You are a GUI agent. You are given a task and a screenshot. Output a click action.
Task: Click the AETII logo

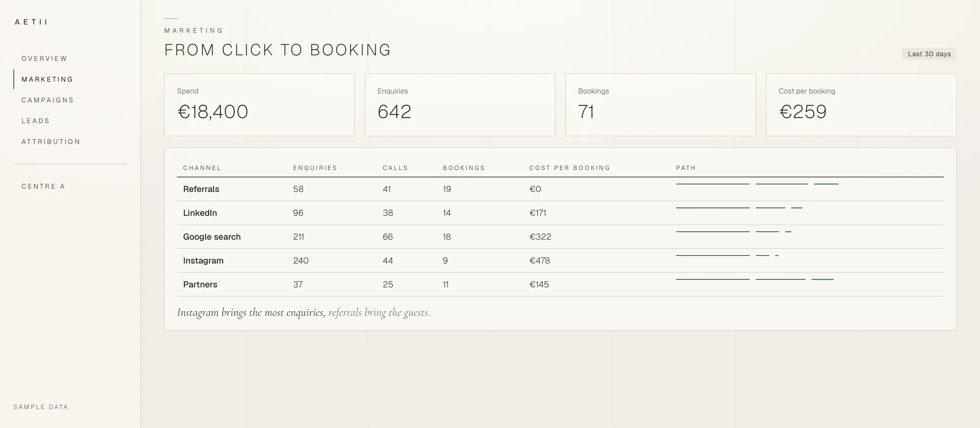pos(31,22)
